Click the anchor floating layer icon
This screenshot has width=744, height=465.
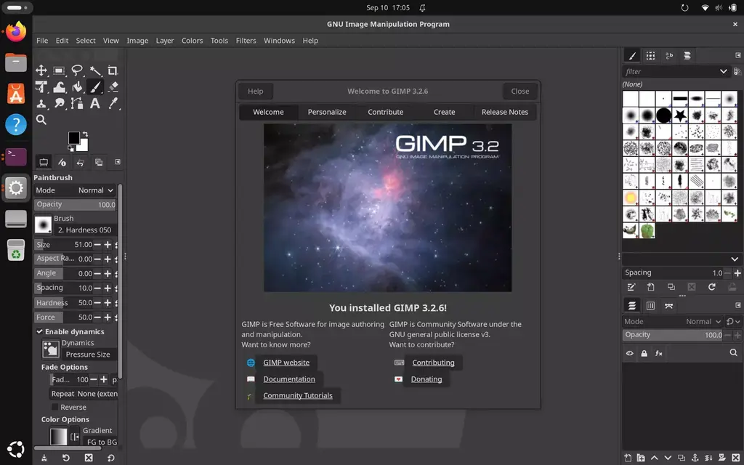pos(695,458)
